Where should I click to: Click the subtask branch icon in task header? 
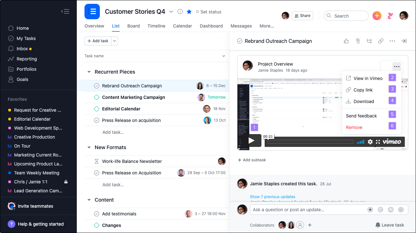[x=369, y=41]
